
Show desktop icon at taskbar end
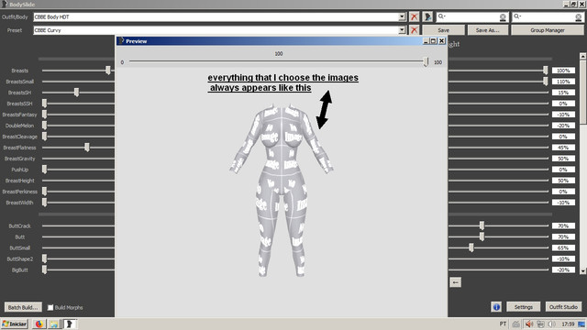pyautogui.click(x=581, y=324)
